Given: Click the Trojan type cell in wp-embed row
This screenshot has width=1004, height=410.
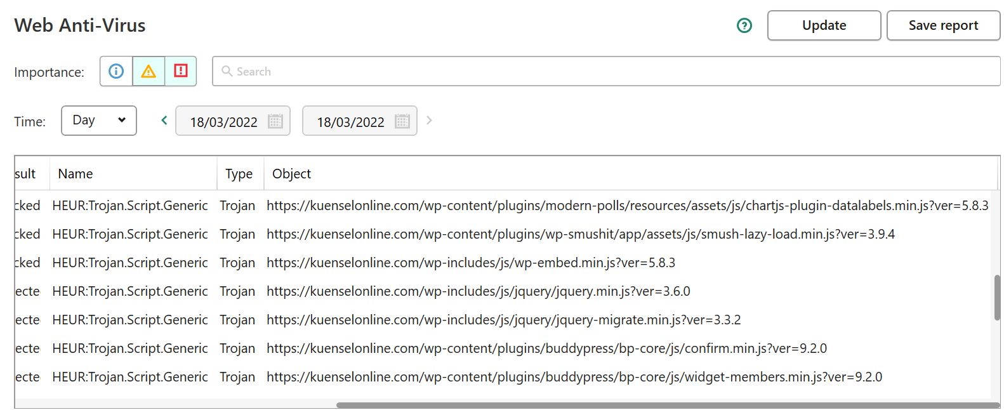Looking at the screenshot, I should (237, 263).
